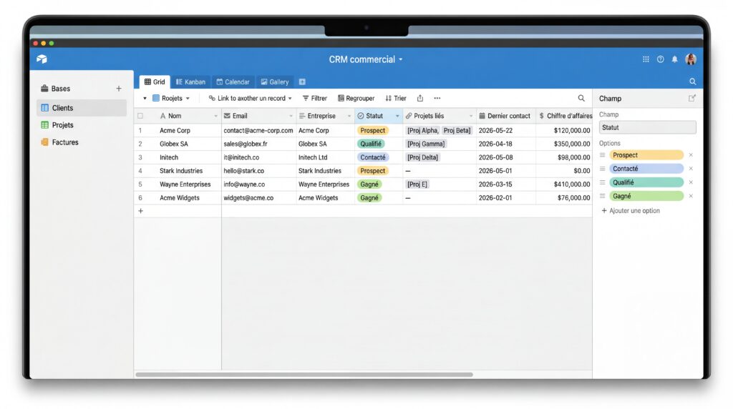Viewport: 733px width, 409px height.
Task: Click the Stark Industries name cell
Action: (x=181, y=171)
